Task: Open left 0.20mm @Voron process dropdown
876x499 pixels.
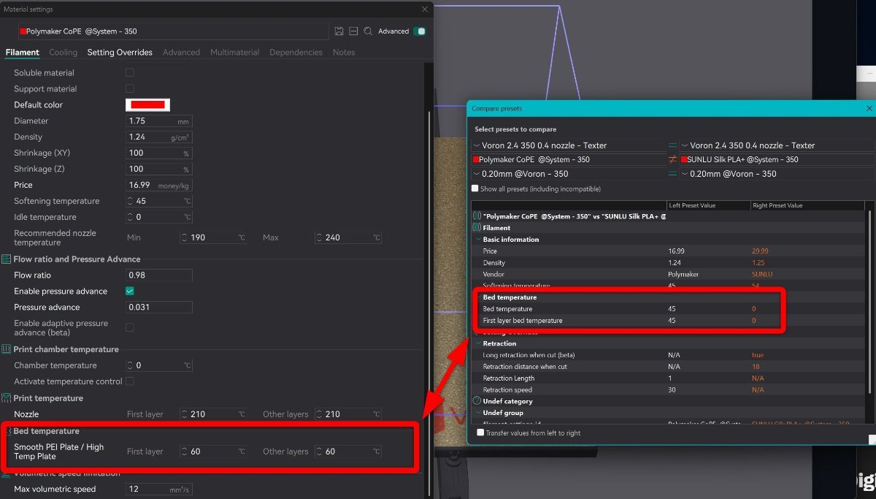Action: click(569, 174)
